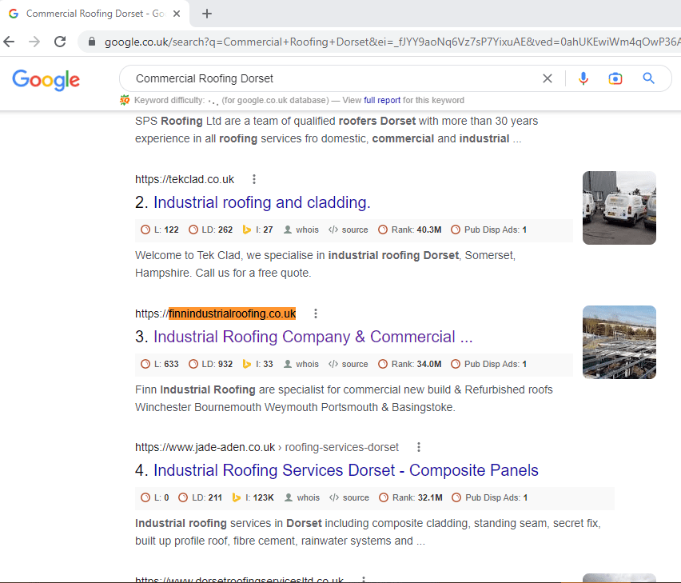Click L: 0 metric for jade-aden

(x=155, y=498)
